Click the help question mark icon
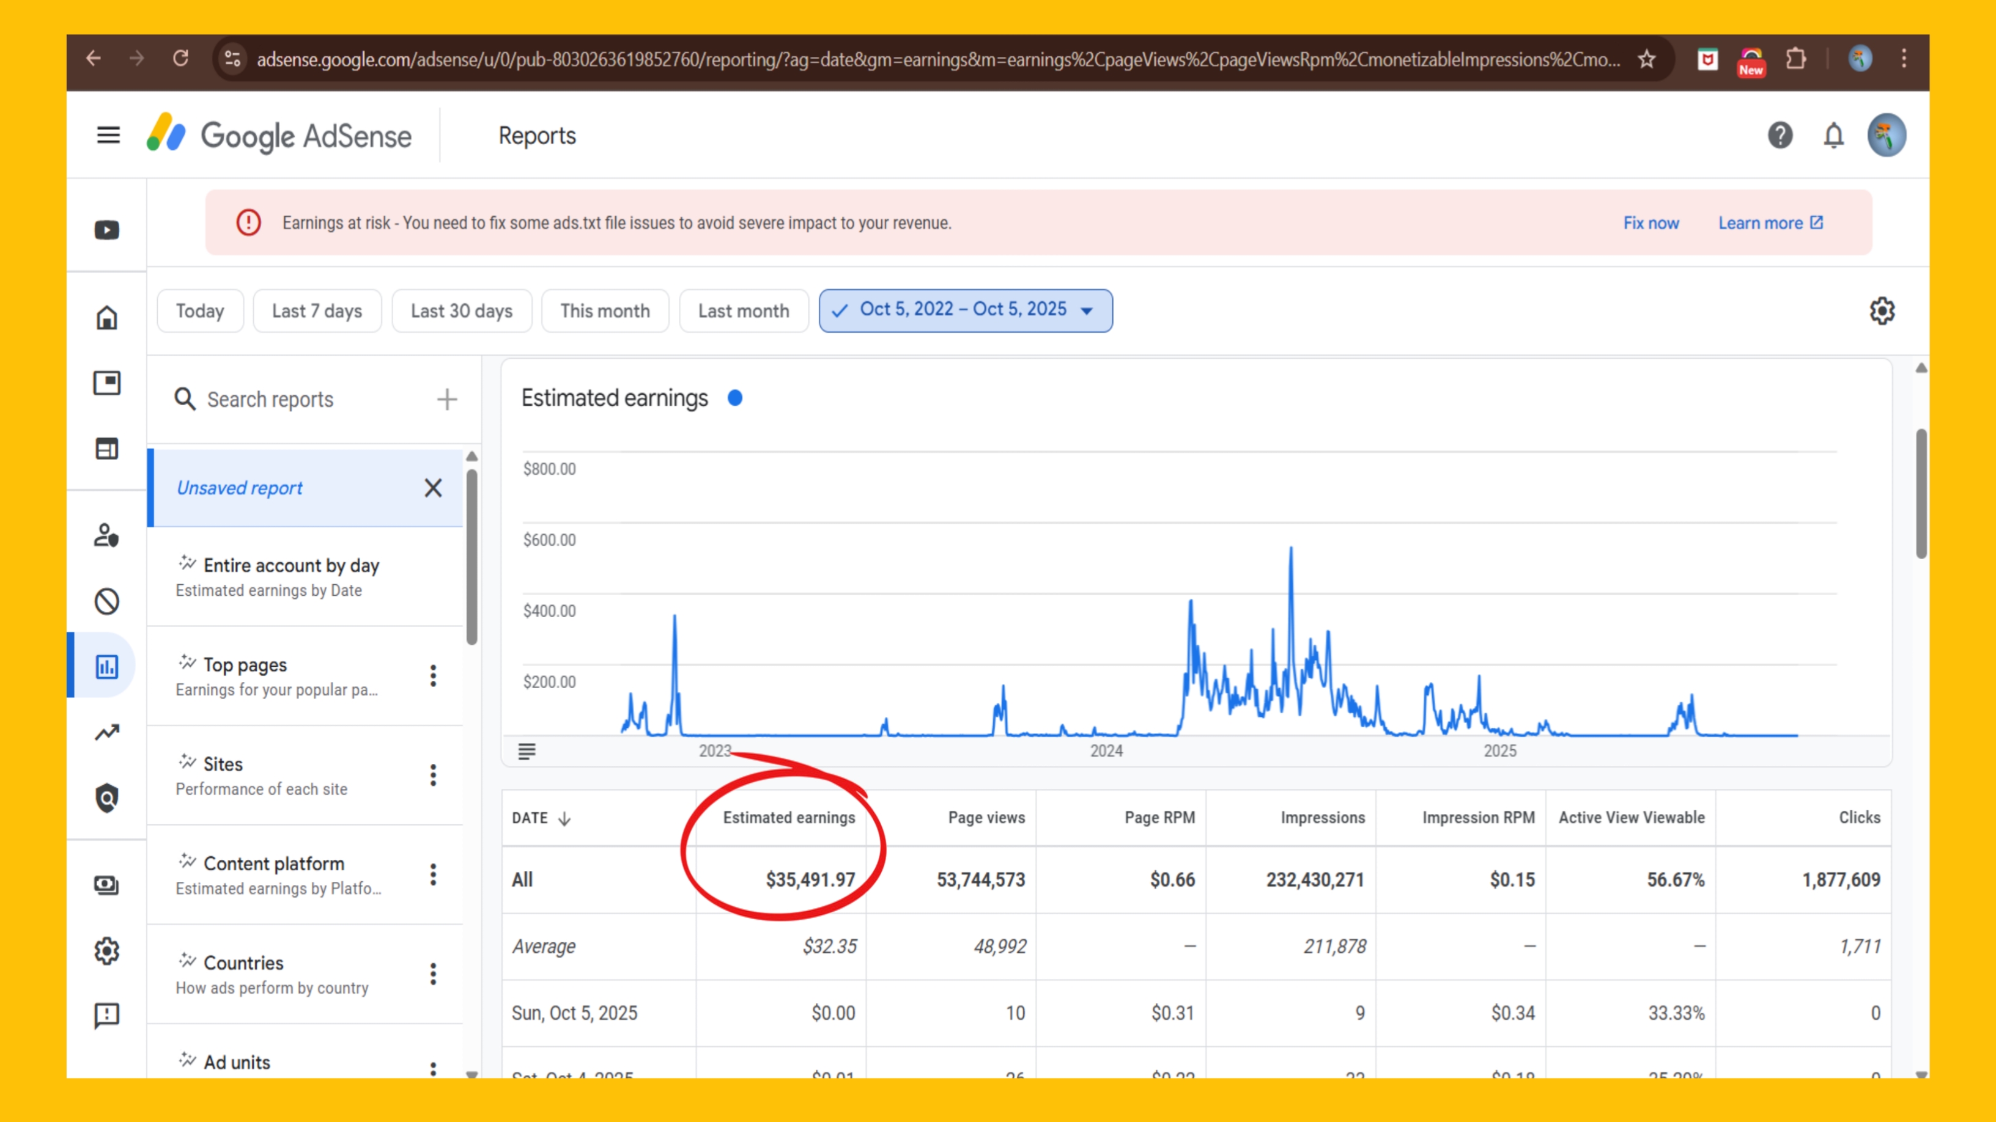 coord(1780,136)
